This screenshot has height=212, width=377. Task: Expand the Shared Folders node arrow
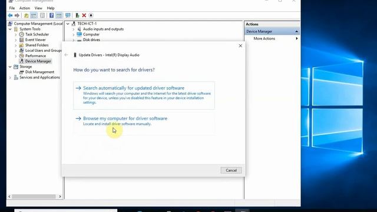[16, 45]
